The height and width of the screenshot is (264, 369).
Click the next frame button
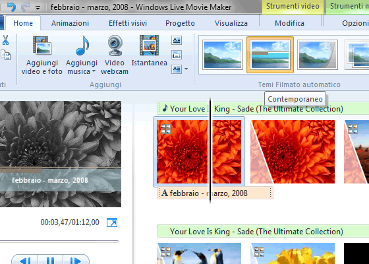click(x=76, y=260)
